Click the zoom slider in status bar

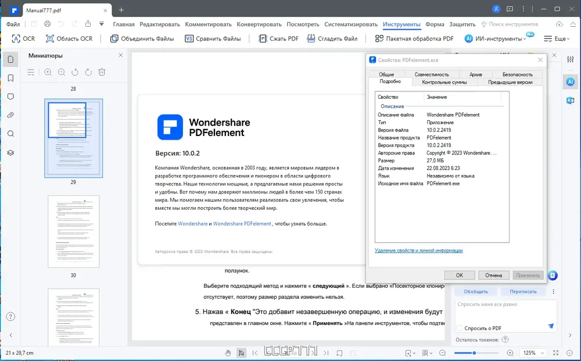(476, 353)
